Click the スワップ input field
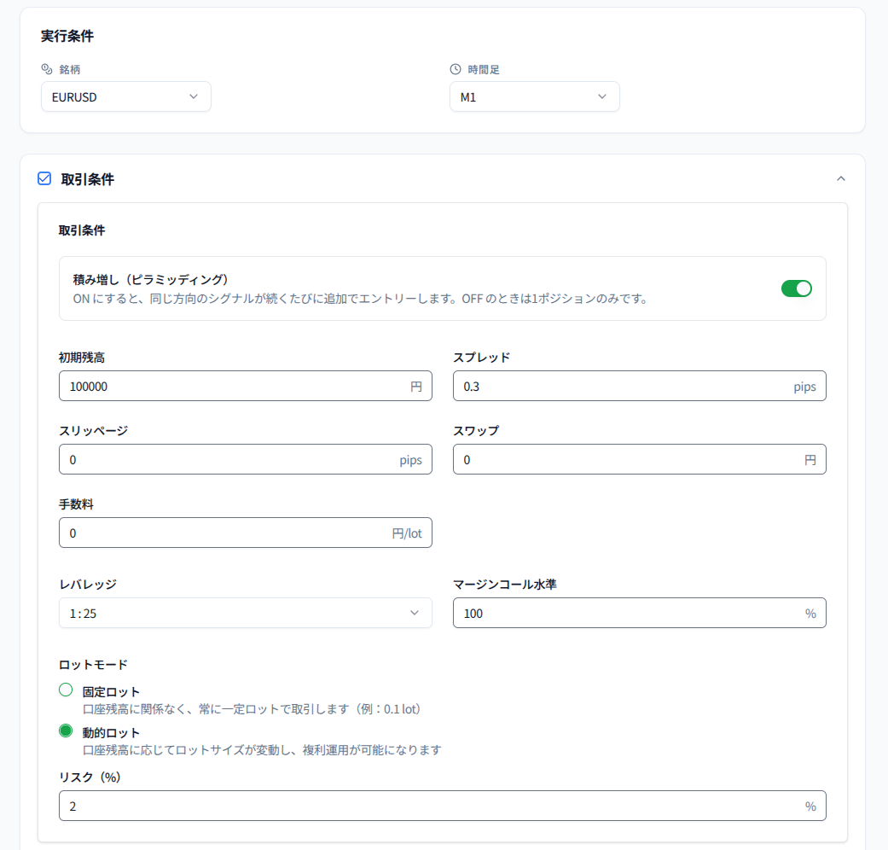The image size is (888, 850). click(627, 459)
